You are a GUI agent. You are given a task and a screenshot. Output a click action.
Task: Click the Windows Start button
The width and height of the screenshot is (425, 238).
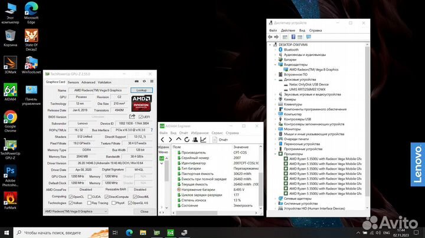6,233
